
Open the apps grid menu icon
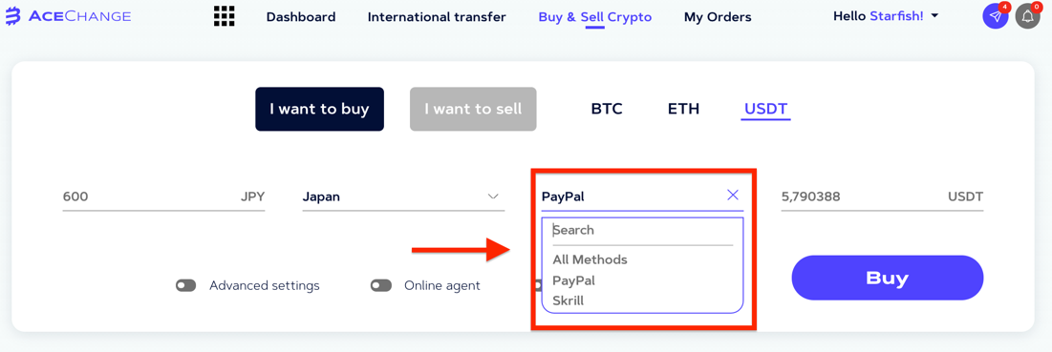[225, 16]
